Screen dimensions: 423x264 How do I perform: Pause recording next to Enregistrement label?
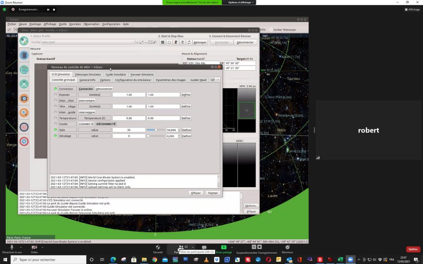click(48, 9)
